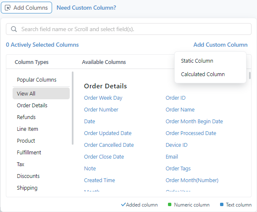The width and height of the screenshot is (257, 212).
Task: Add the Order Week Day column
Action: [103, 98]
